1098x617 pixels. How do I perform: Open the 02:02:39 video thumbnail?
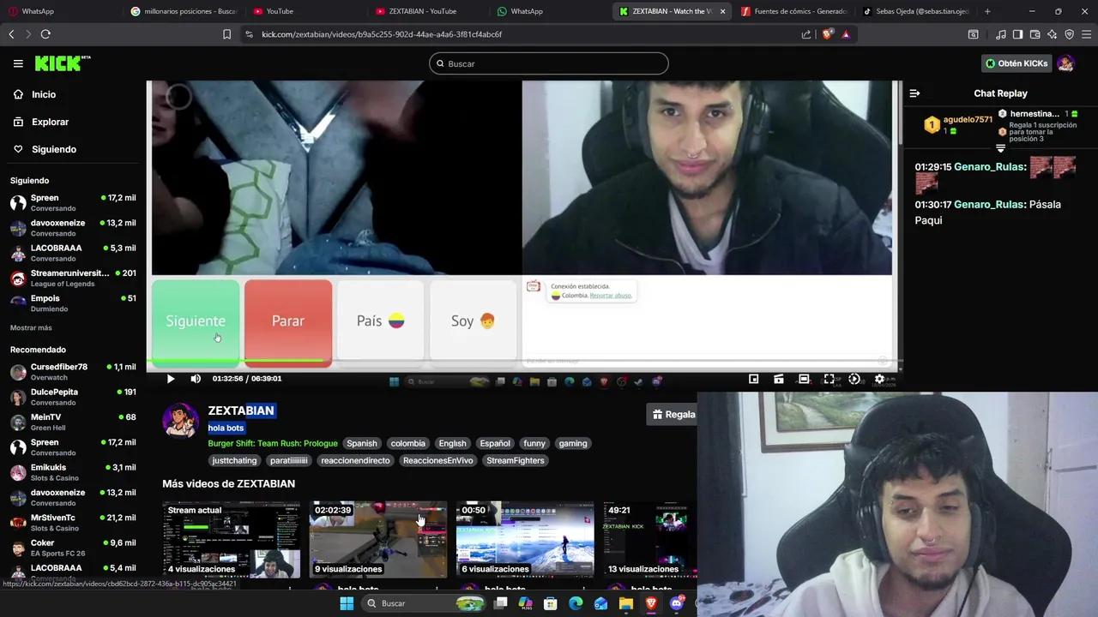378,540
